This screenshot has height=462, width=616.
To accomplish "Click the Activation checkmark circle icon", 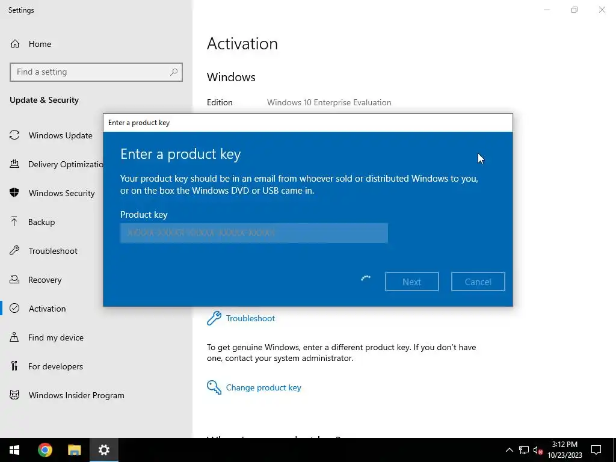I will click(14, 309).
